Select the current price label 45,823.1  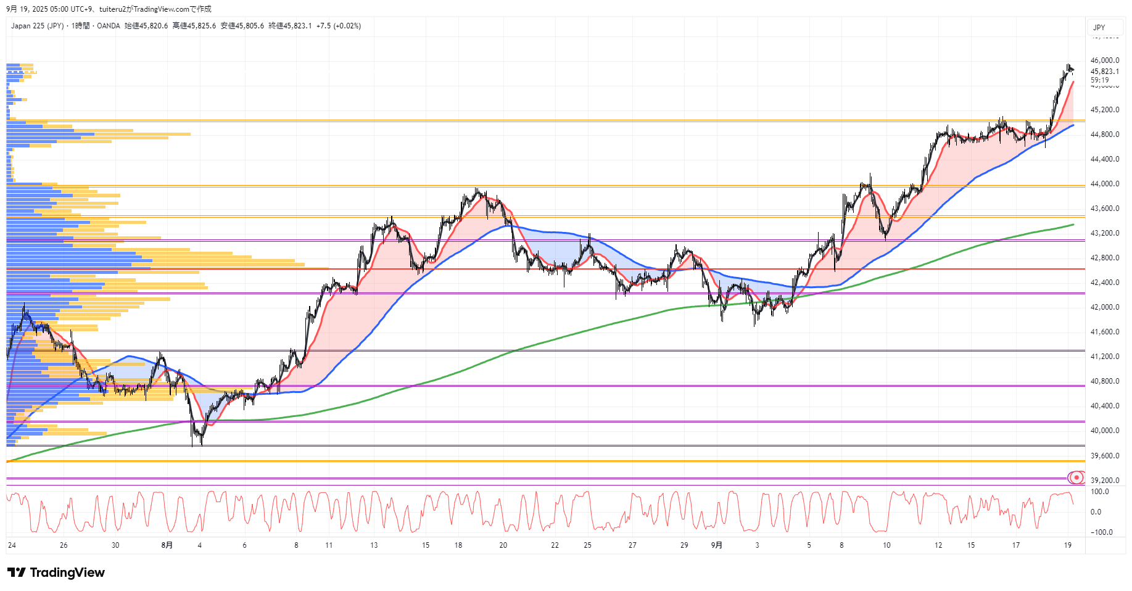coord(1104,72)
